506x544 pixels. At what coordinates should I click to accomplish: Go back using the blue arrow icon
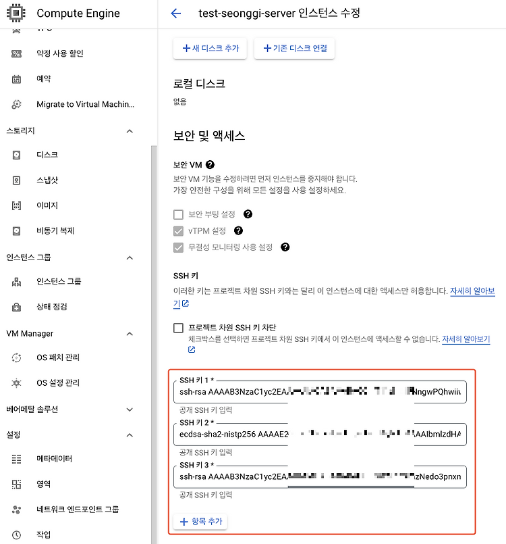click(176, 14)
